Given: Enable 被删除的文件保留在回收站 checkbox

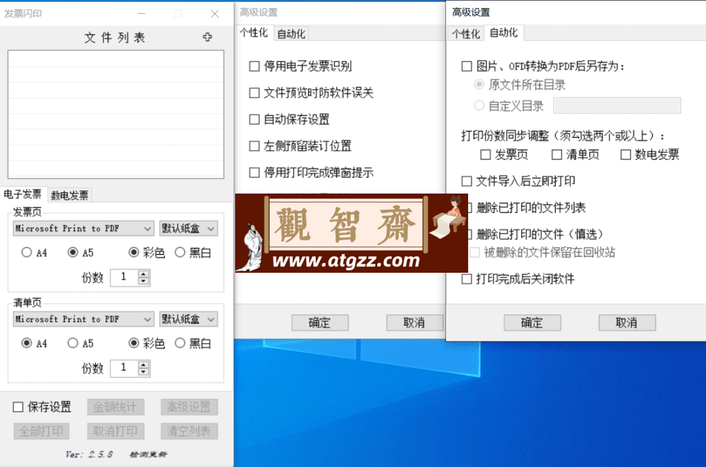Looking at the screenshot, I should tap(474, 252).
